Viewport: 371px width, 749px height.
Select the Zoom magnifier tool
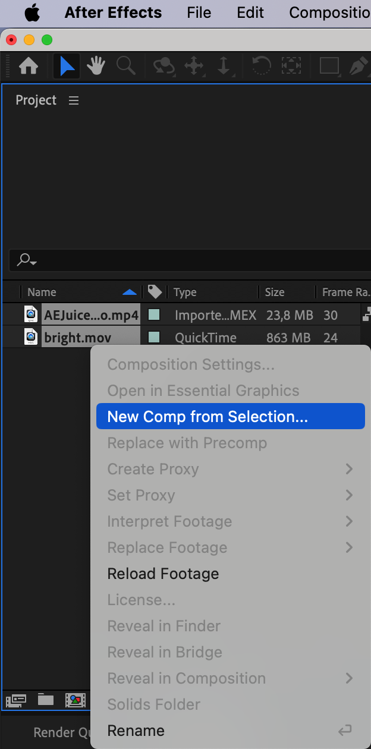point(125,66)
